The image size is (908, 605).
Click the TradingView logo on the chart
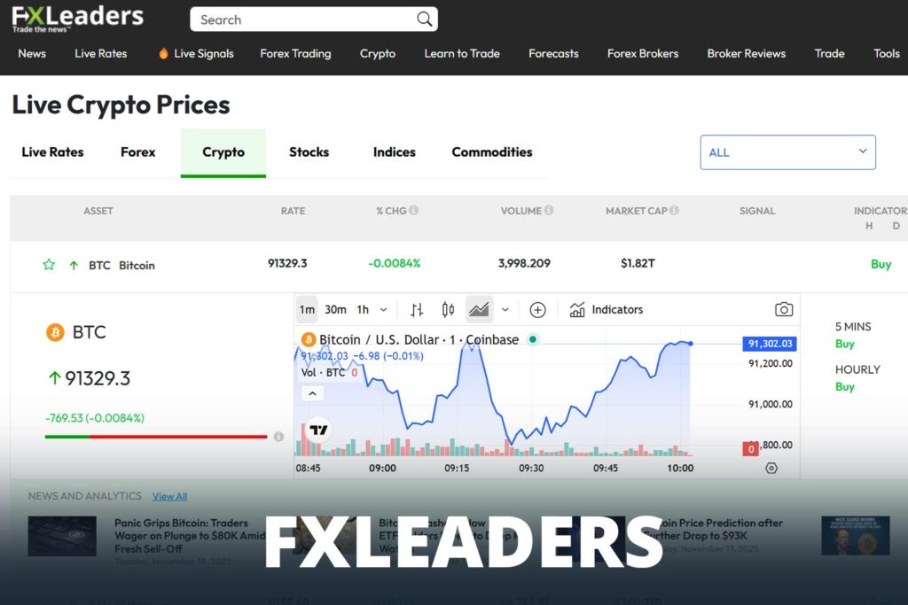pyautogui.click(x=318, y=429)
